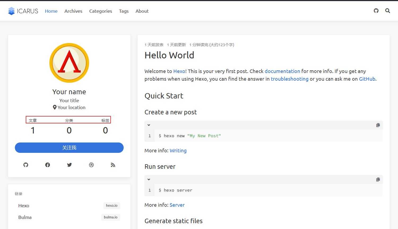
Task: Click the '1 天前更新' timestamp
Action: click(x=176, y=45)
